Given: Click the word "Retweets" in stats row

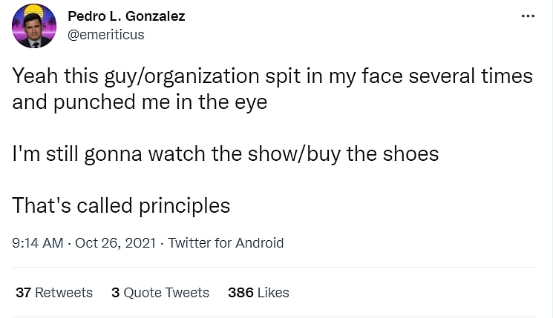Looking at the screenshot, I should tap(64, 292).
